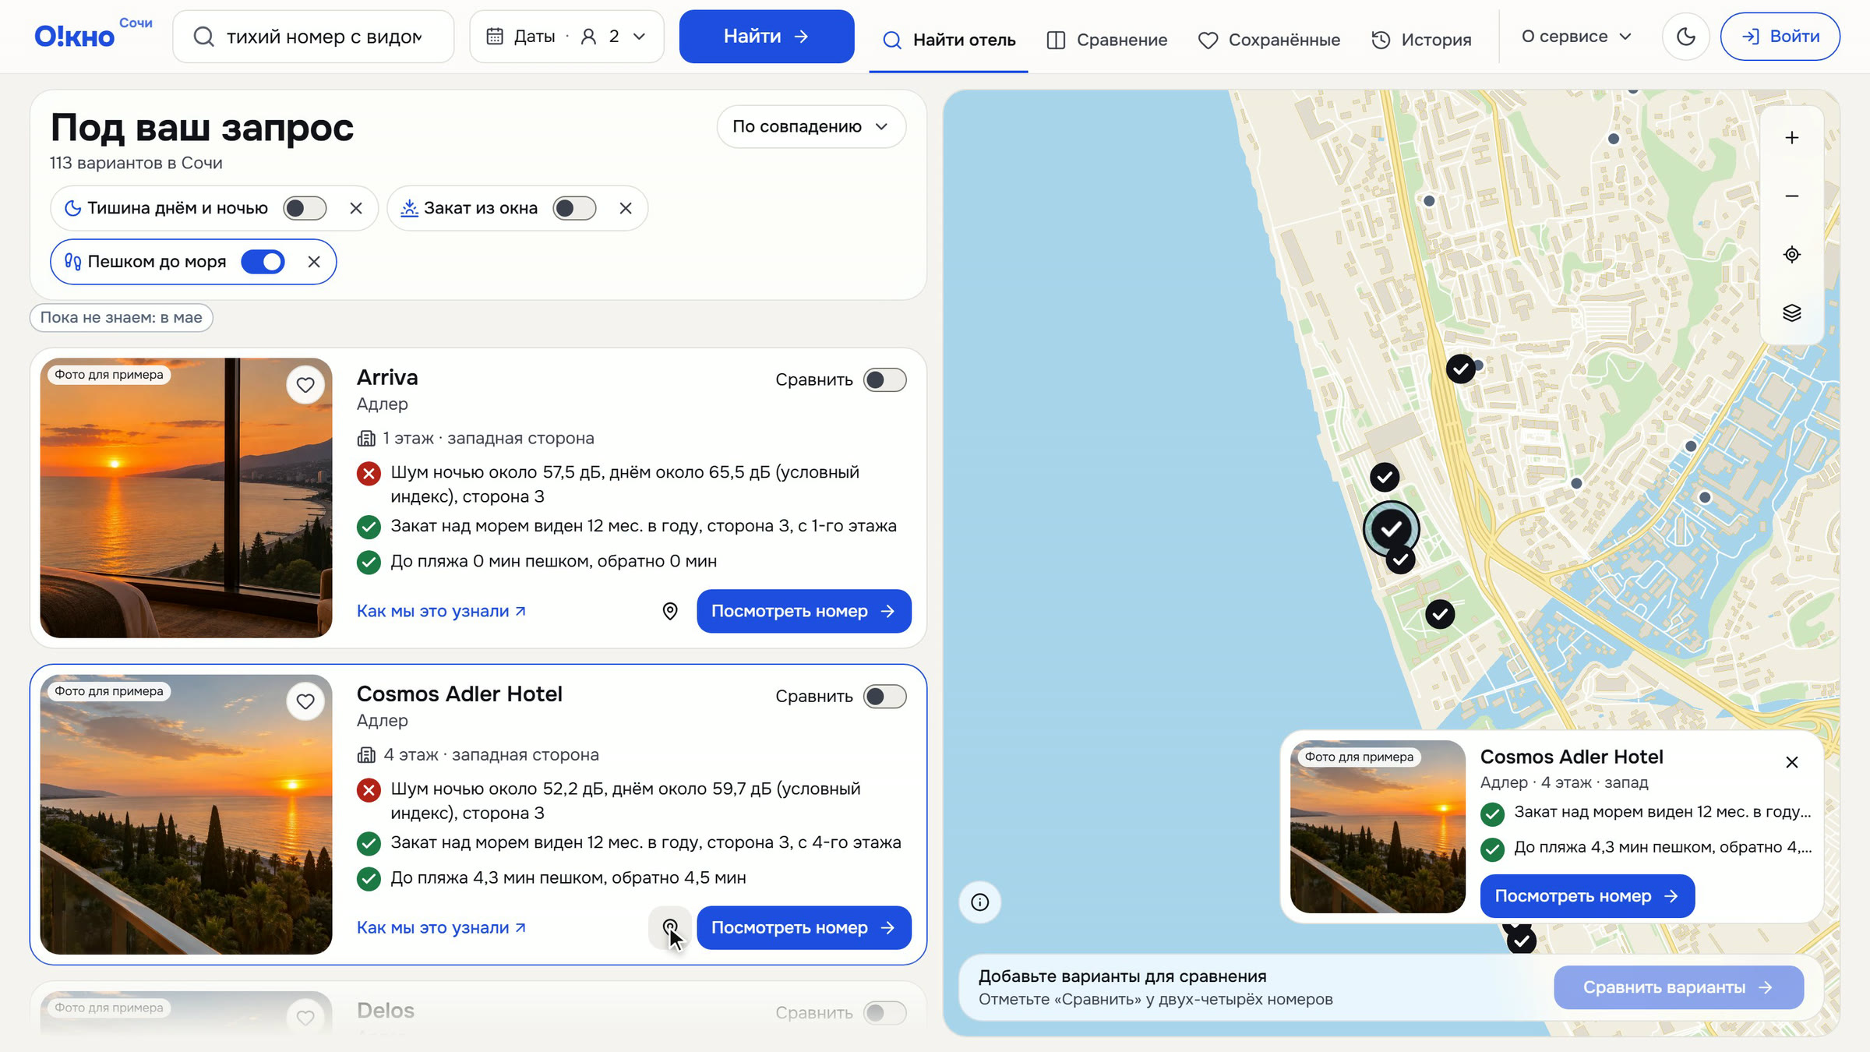Remove the Тишина днём и ночью filter

(x=356, y=208)
